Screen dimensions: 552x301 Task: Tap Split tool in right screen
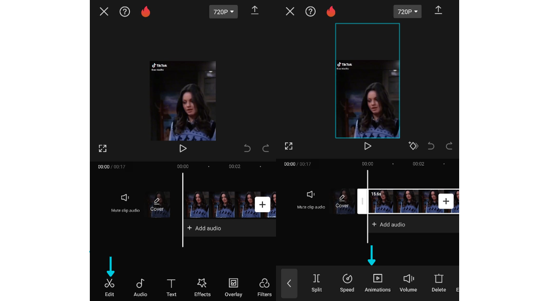[x=317, y=283]
